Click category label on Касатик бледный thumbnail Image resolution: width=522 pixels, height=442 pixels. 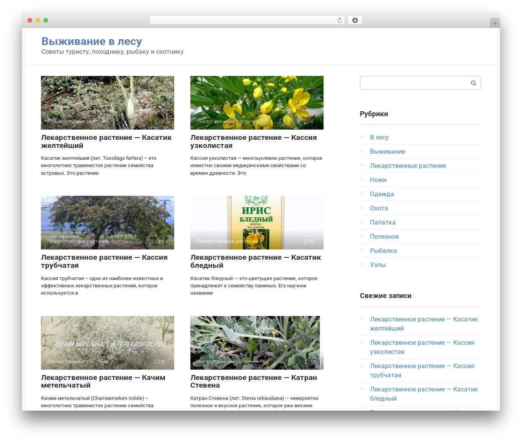[x=227, y=241]
